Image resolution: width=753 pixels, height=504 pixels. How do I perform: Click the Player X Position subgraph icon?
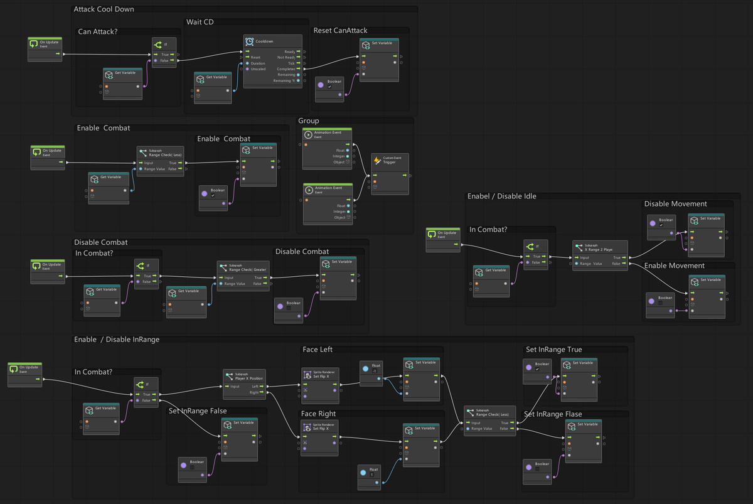pos(229,377)
